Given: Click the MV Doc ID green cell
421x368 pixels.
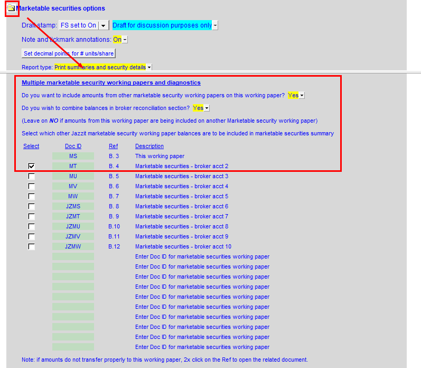Looking at the screenshot, I should tap(73, 186).
